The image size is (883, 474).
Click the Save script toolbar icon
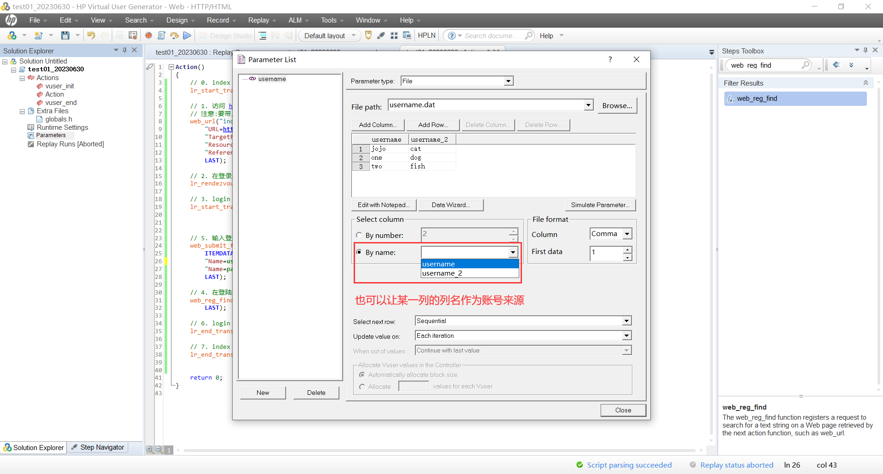pyautogui.click(x=65, y=35)
